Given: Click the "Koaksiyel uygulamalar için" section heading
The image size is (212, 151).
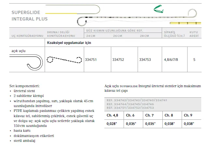Looking at the screenshot, I should coord(64,43).
